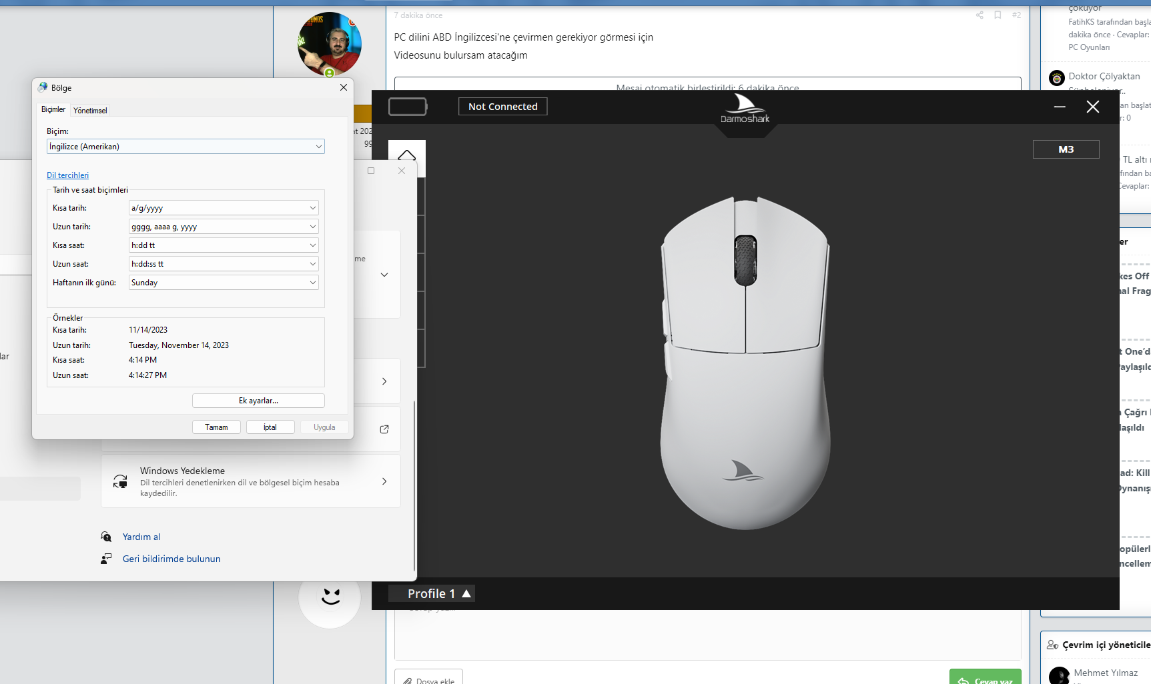
Task: Click the example time text '4:14:27 PM'
Action: tap(148, 375)
